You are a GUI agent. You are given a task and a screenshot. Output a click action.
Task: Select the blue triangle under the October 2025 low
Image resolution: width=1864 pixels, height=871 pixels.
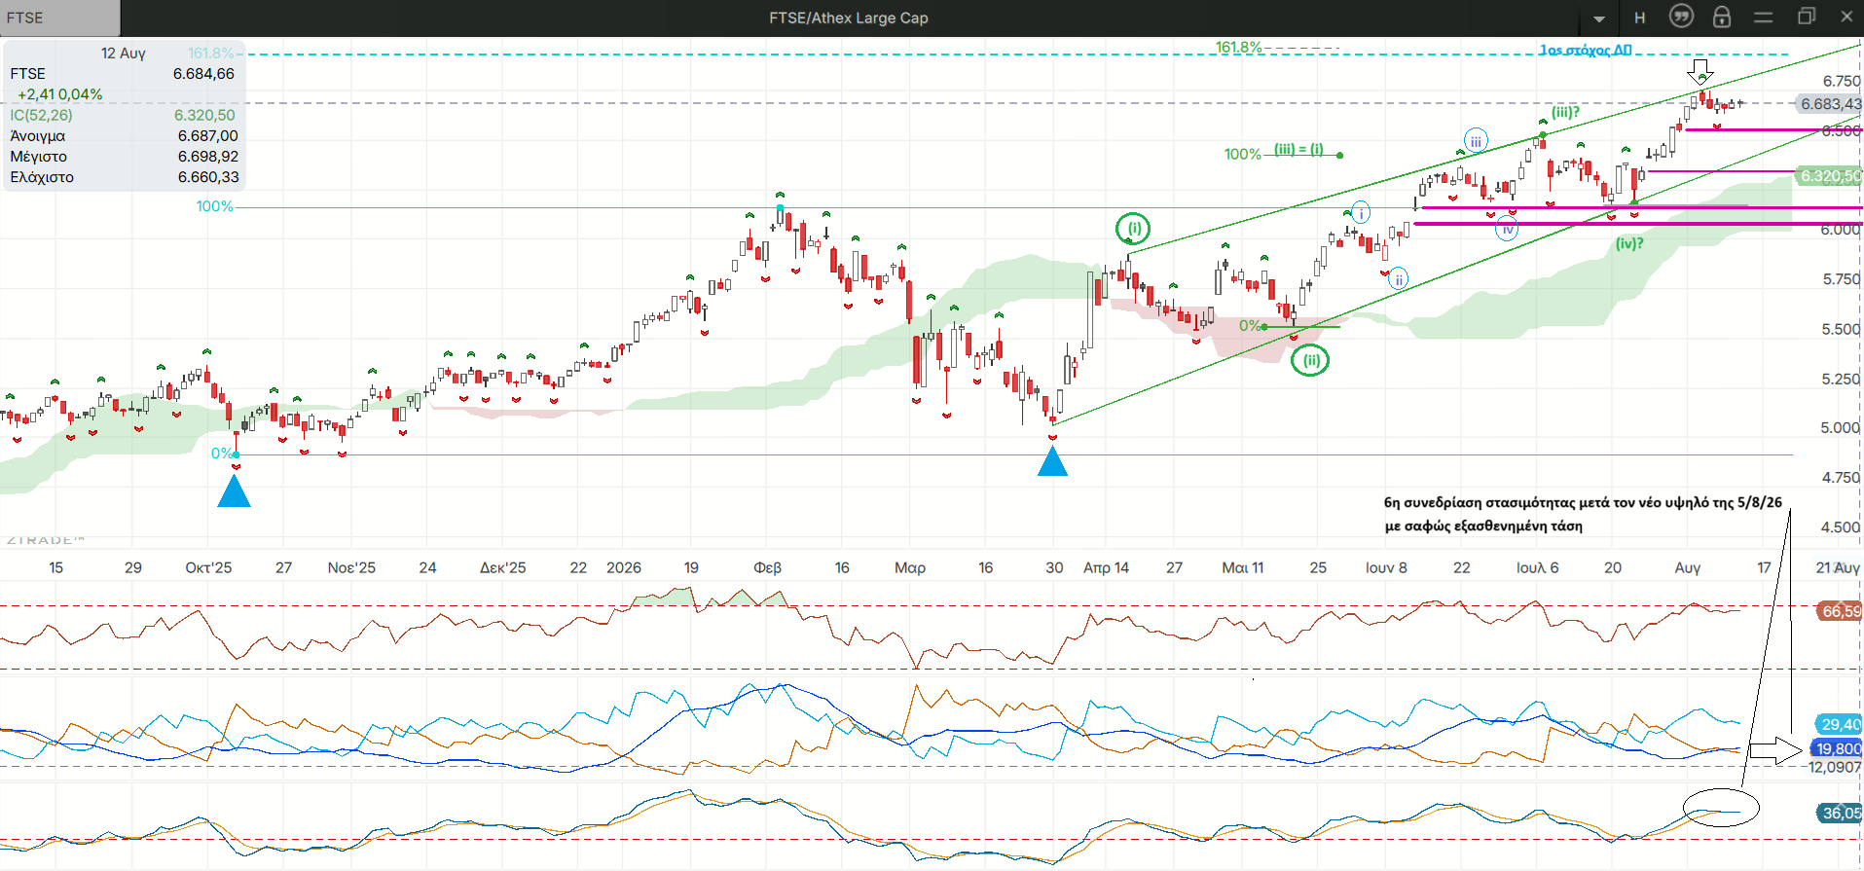point(234,490)
